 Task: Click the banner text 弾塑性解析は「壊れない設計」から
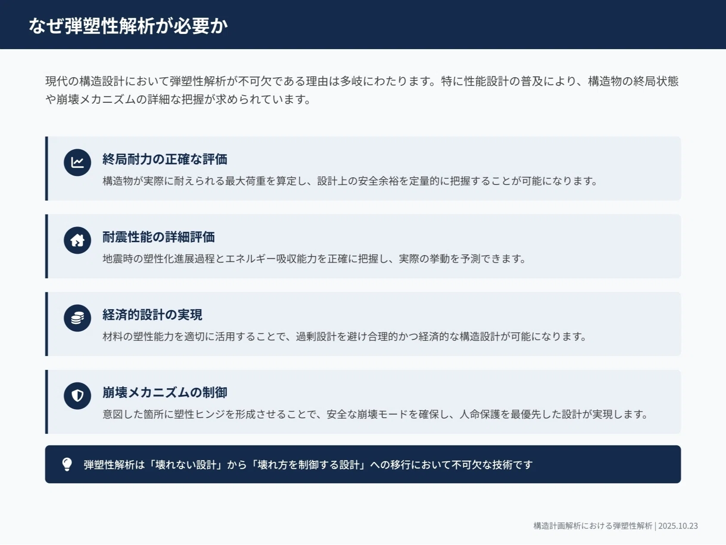(x=308, y=465)
